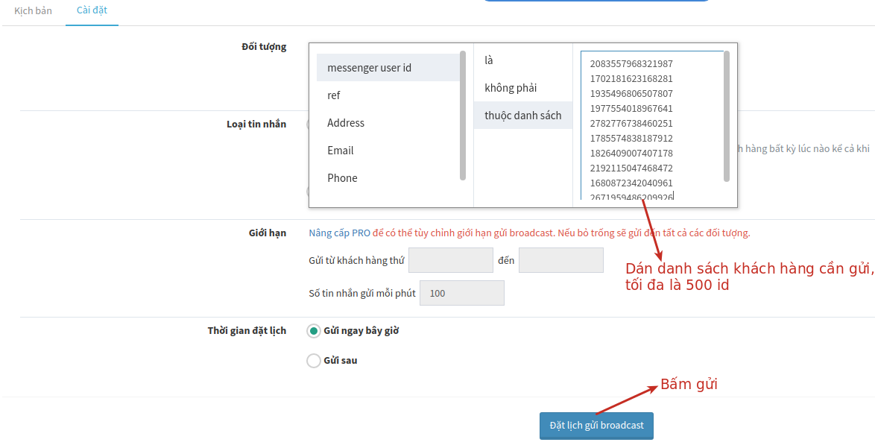Viewport: 875px width, 448px height.
Task: Click ID 1935496806507807 in the list
Action: click(x=631, y=94)
